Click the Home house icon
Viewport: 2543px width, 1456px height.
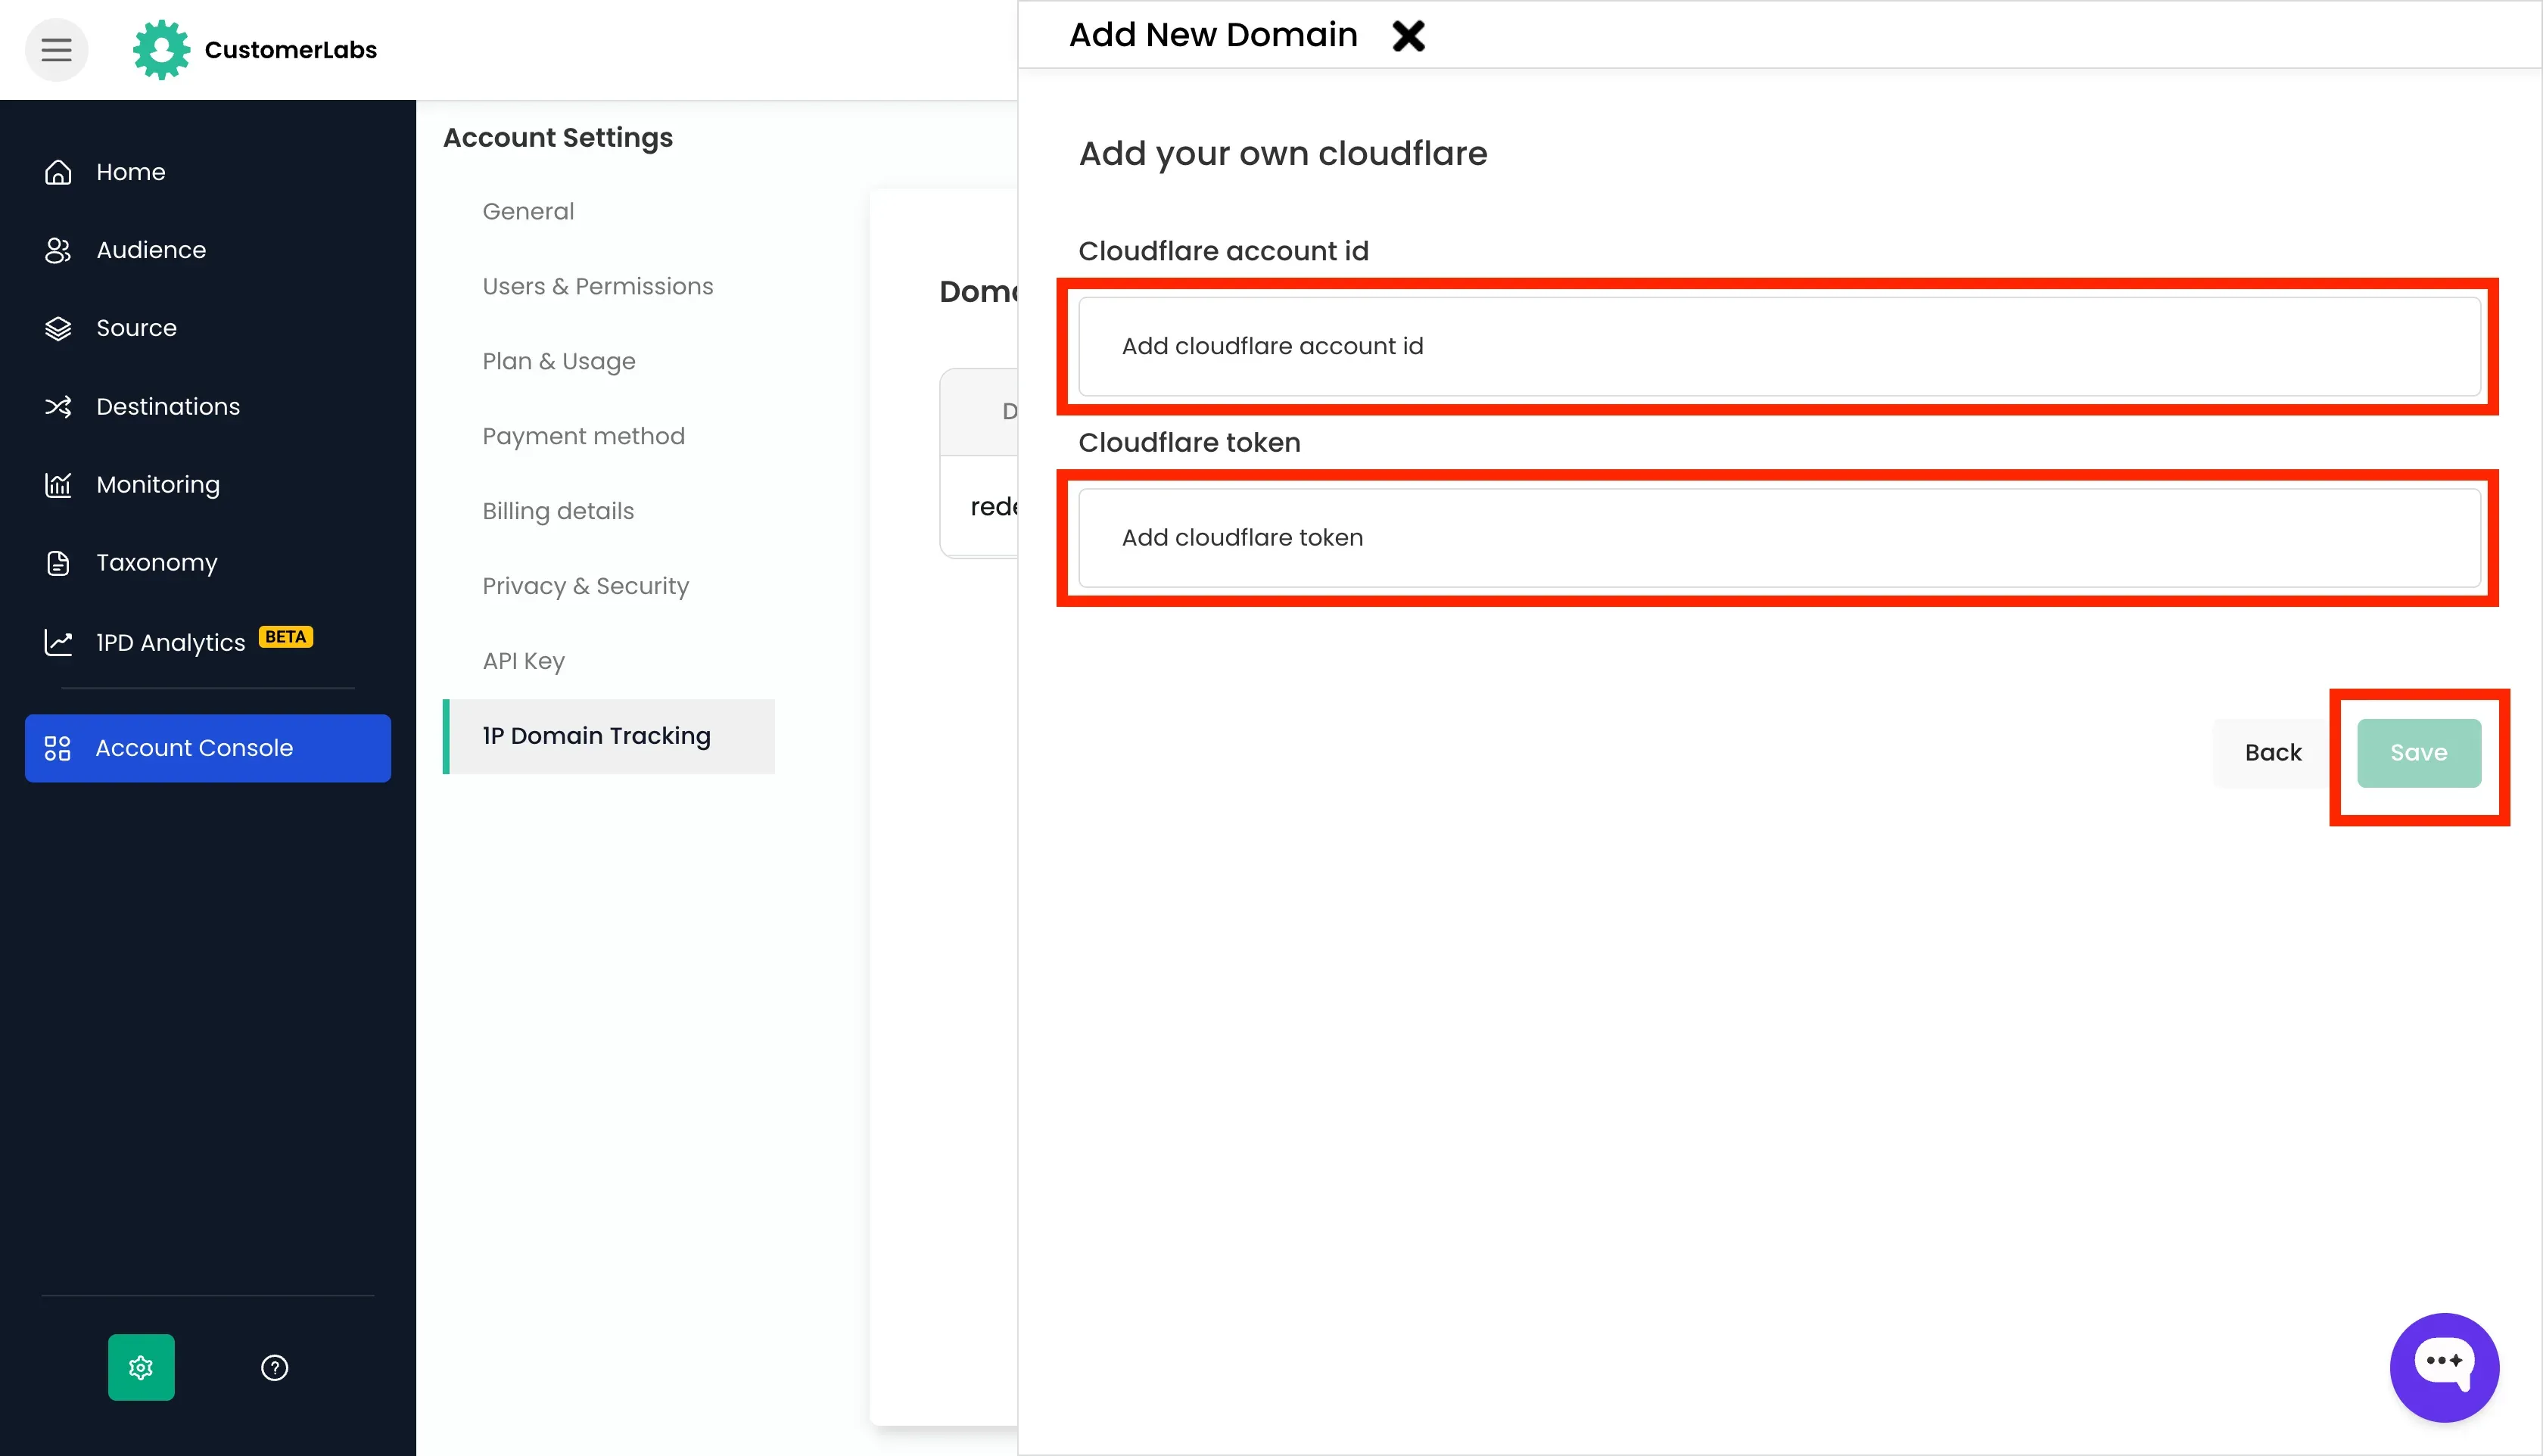coord(58,172)
